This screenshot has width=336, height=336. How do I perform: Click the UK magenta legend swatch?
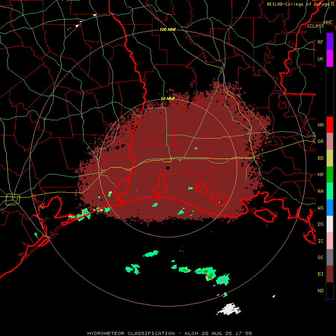tap(330, 59)
